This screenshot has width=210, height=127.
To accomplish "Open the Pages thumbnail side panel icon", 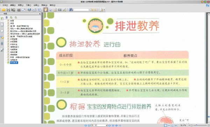I will [2, 25].
